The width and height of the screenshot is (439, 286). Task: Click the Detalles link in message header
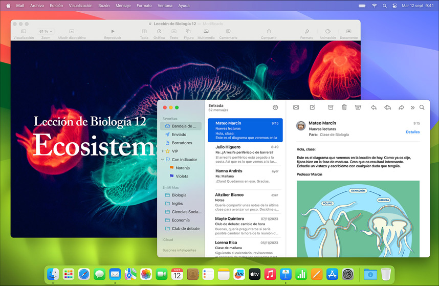pos(412,132)
